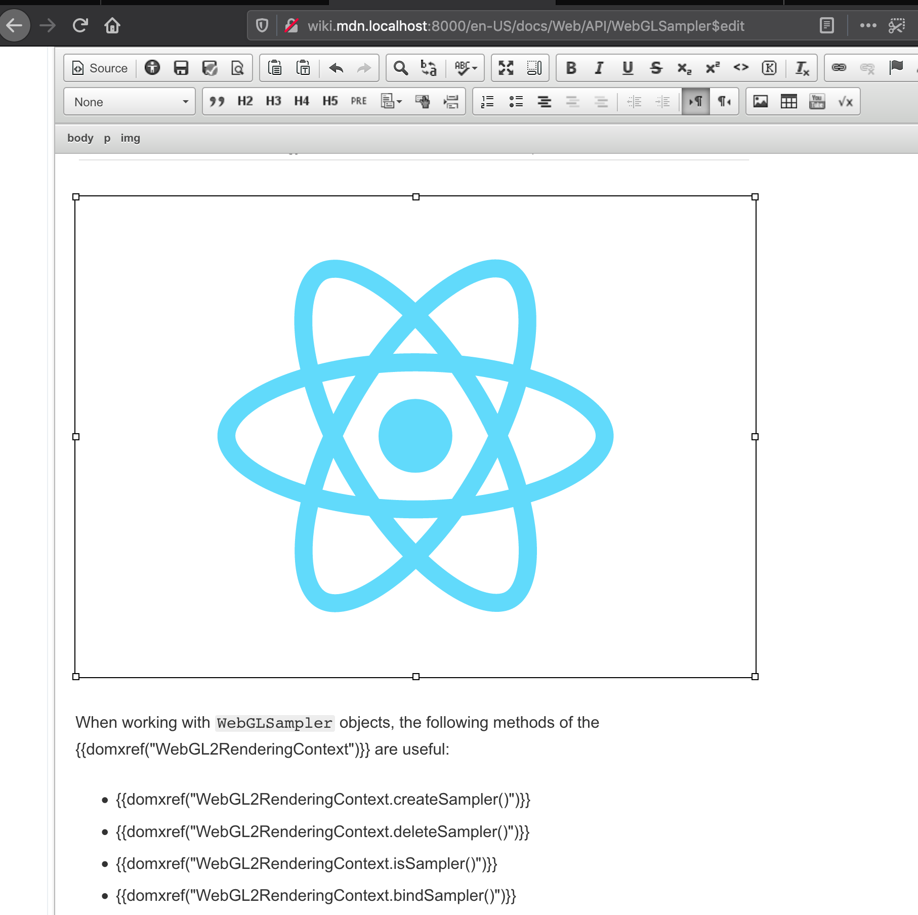Toggle reader view icon

(x=826, y=25)
